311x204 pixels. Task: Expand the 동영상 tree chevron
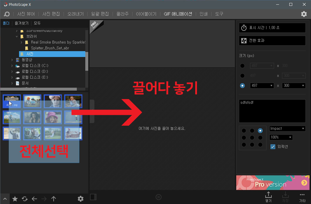(12, 60)
